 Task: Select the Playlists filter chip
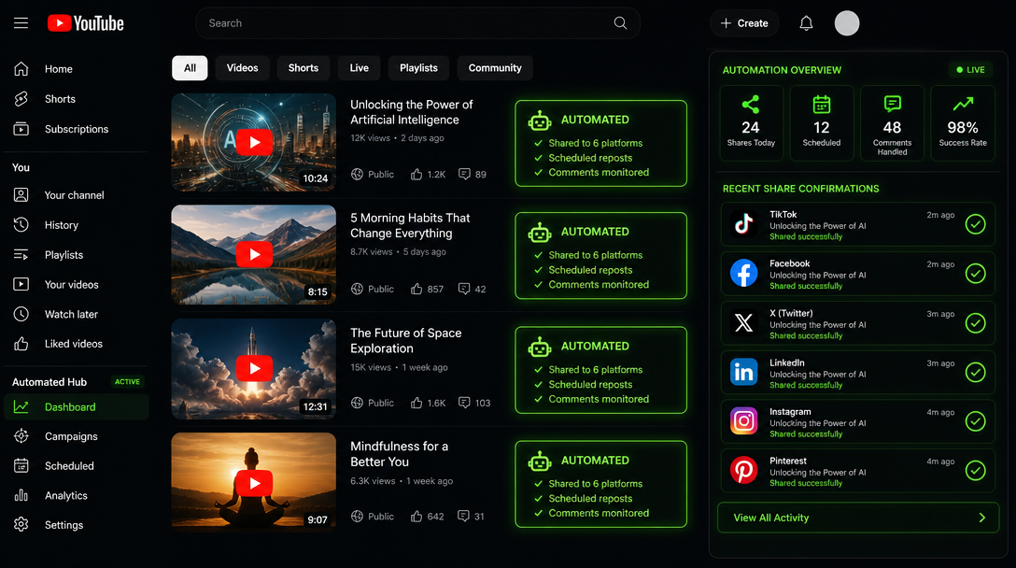418,68
